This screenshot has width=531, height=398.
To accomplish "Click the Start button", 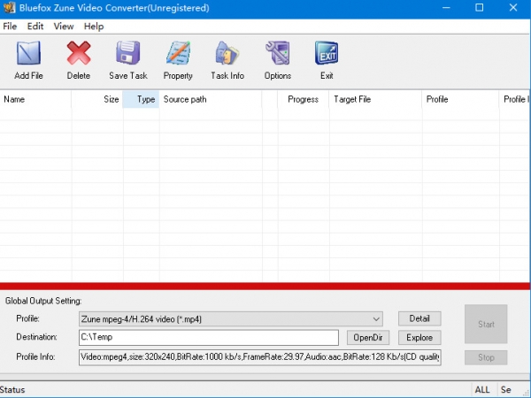I will click(x=486, y=325).
